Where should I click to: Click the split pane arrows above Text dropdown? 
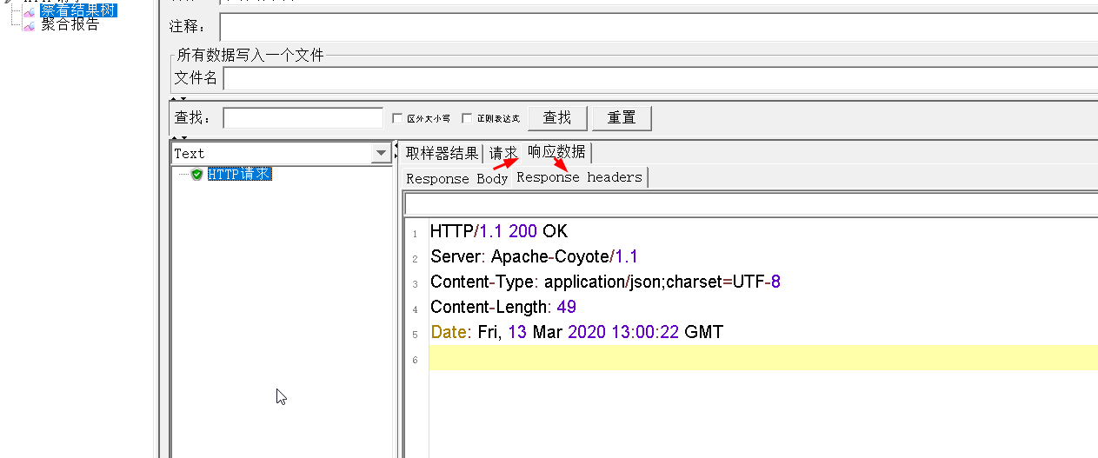pyautogui.click(x=177, y=137)
